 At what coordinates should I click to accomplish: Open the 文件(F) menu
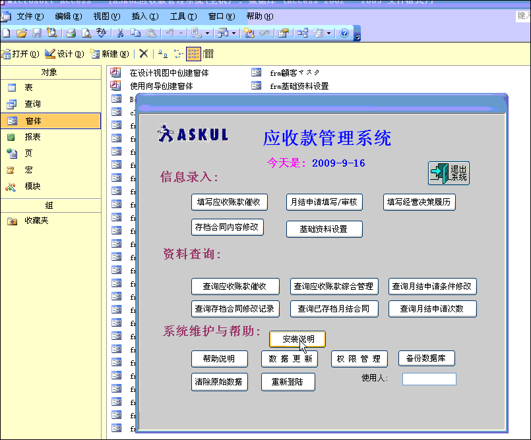(30, 16)
